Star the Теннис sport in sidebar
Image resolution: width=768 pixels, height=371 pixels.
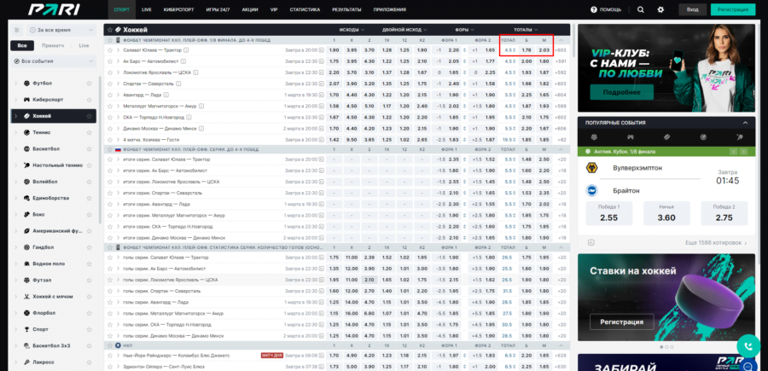click(x=90, y=132)
